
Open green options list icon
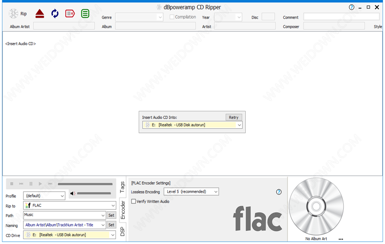point(85,14)
